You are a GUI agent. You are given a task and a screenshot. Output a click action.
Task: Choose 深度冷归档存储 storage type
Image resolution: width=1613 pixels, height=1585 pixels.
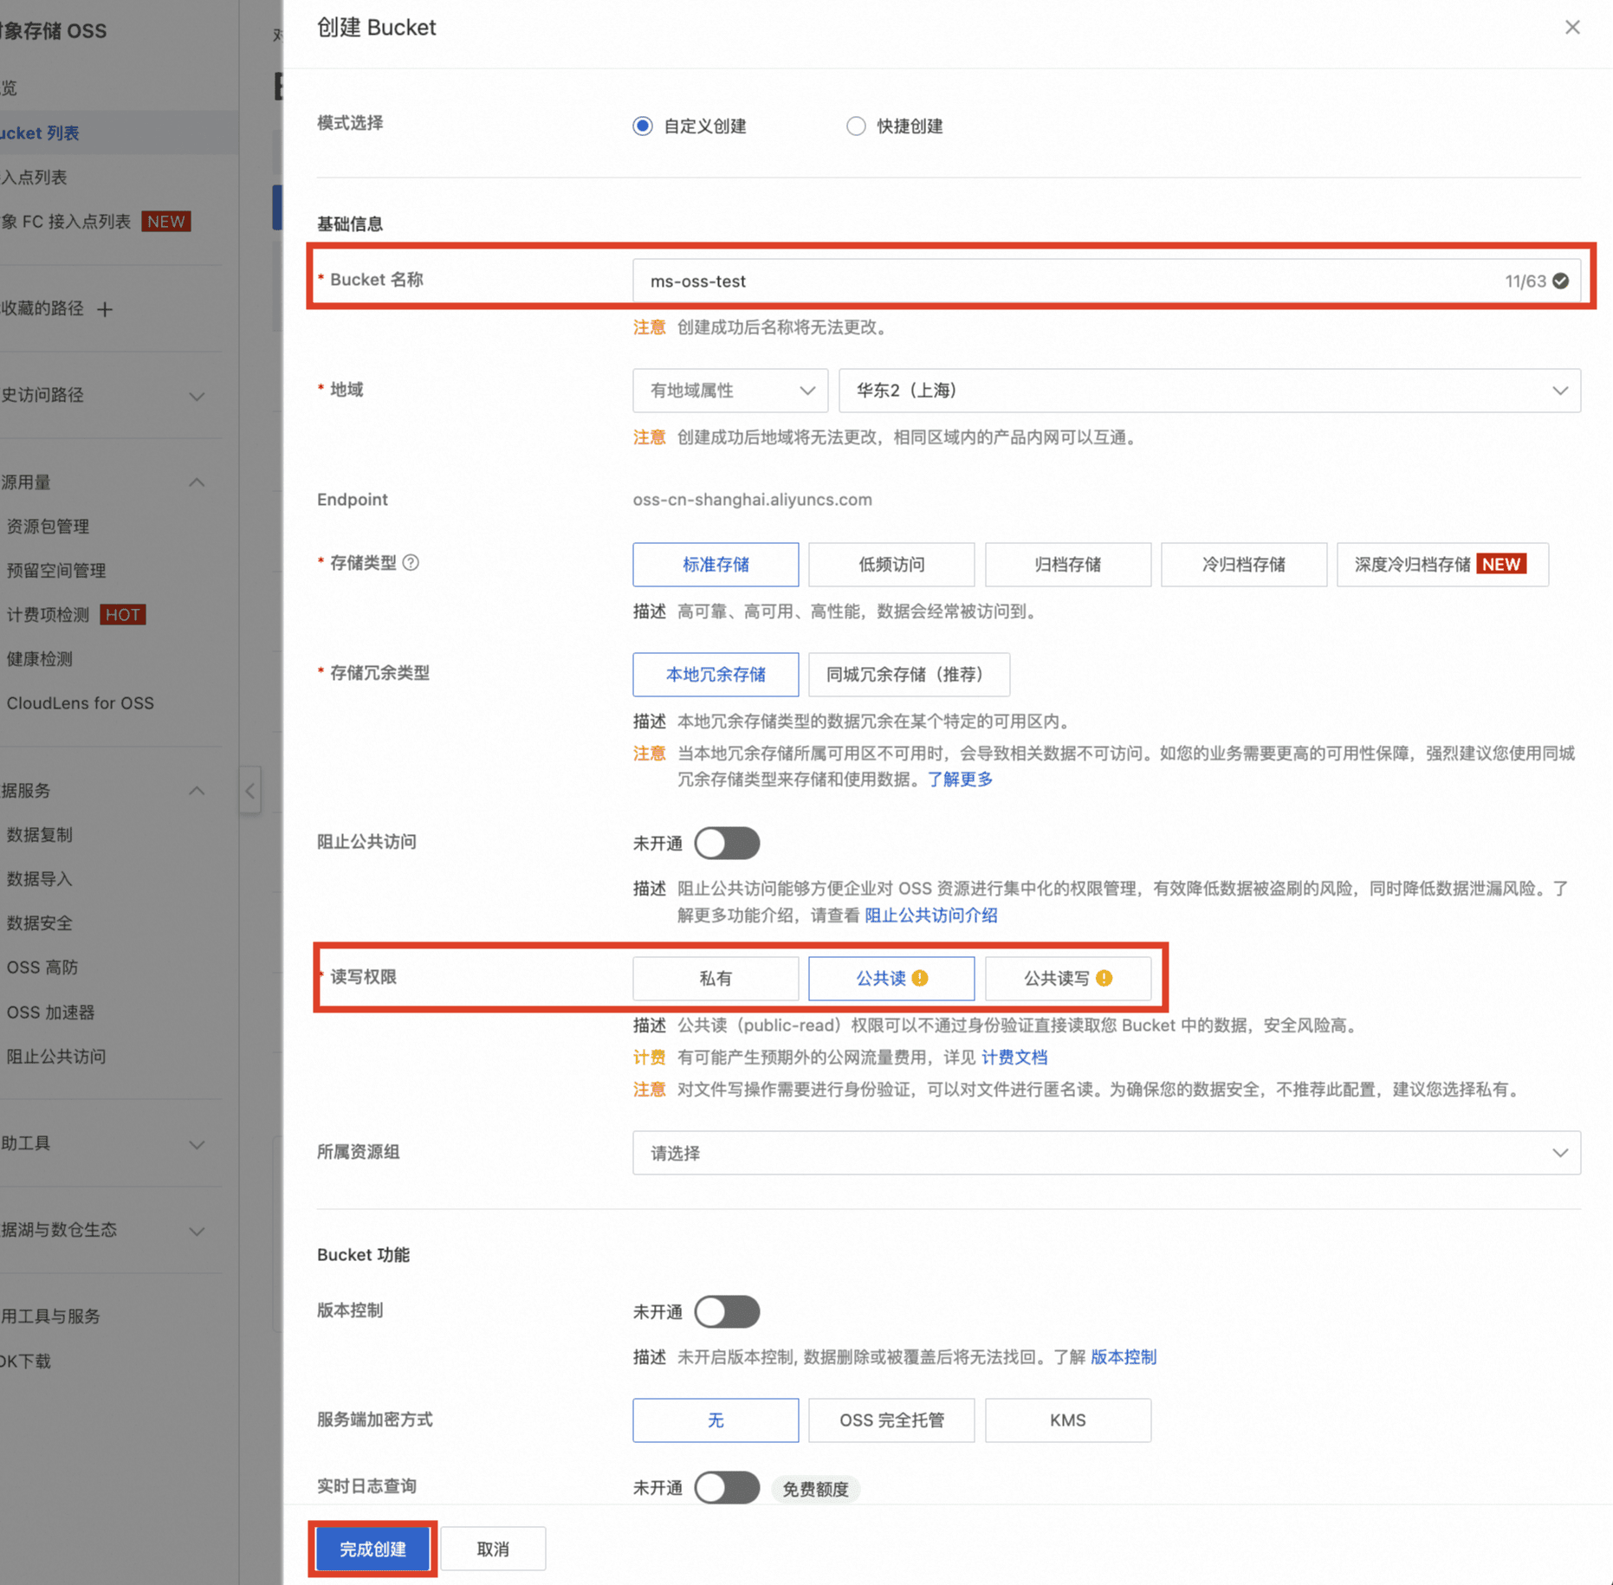(1442, 565)
